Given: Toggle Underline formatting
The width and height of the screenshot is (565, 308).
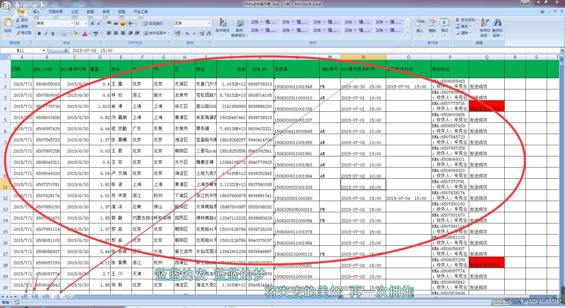Looking at the screenshot, I should point(53,34).
